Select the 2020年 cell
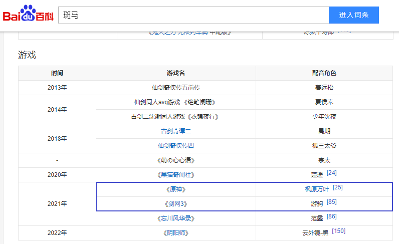 click(x=57, y=175)
